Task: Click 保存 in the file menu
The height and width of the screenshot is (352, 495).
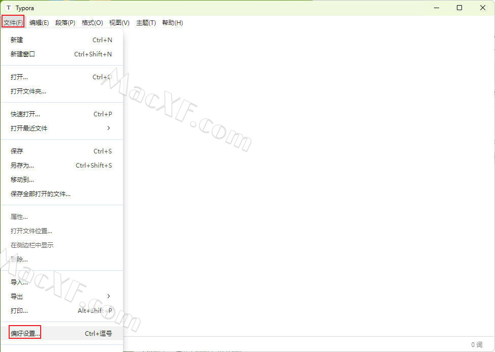Action: pos(61,151)
